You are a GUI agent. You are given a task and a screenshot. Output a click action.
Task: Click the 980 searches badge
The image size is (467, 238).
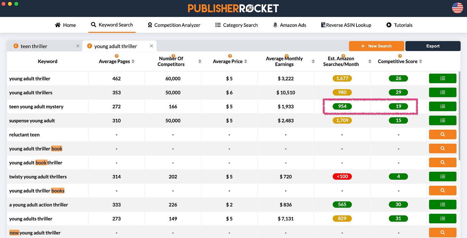coord(342,93)
